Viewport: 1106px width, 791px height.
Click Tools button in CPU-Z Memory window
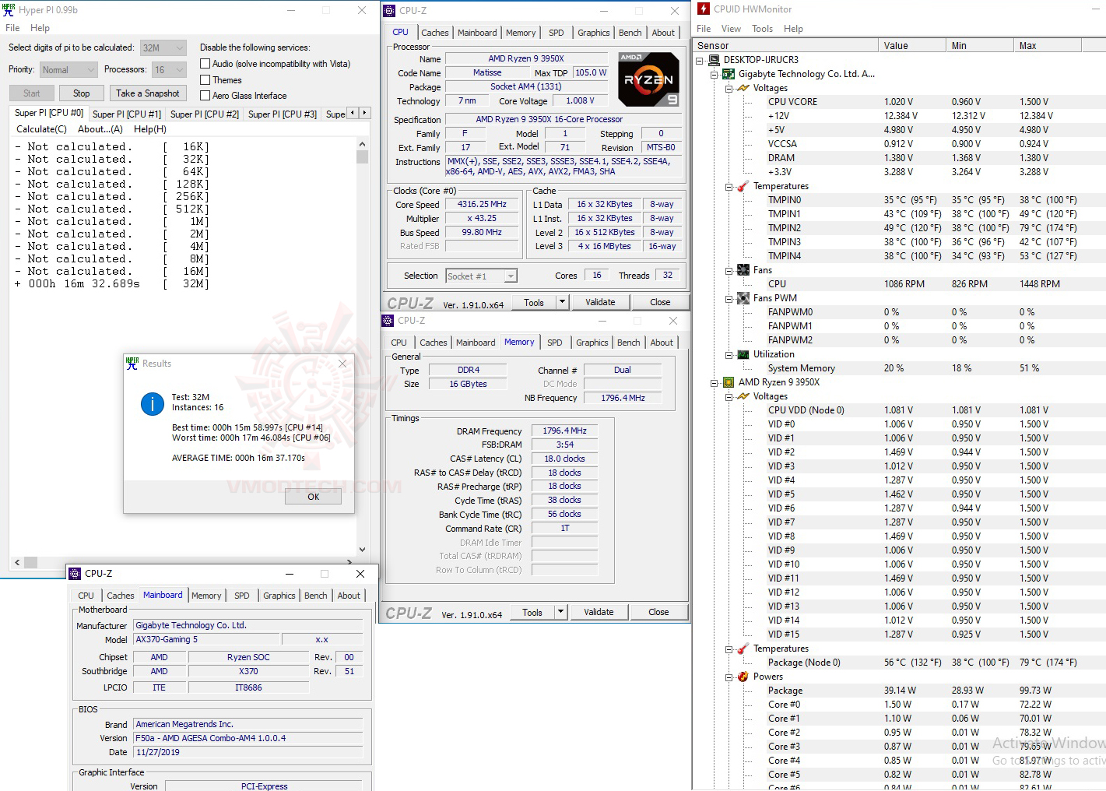coord(532,612)
